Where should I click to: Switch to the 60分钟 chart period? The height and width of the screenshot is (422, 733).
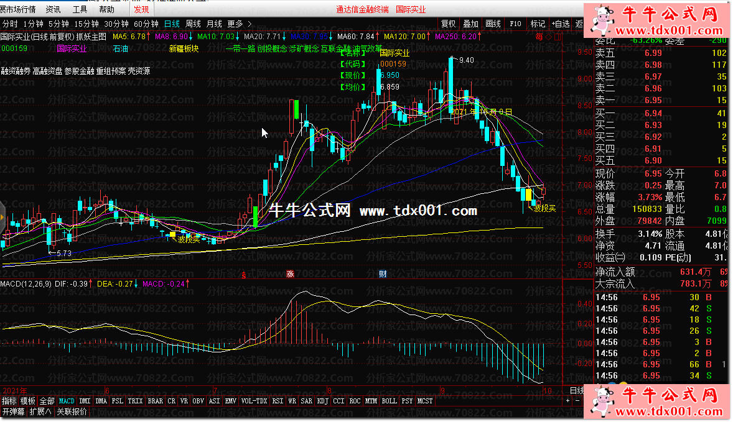(146, 24)
